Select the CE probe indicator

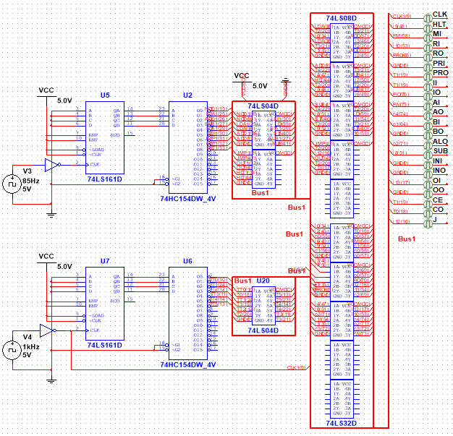click(428, 204)
